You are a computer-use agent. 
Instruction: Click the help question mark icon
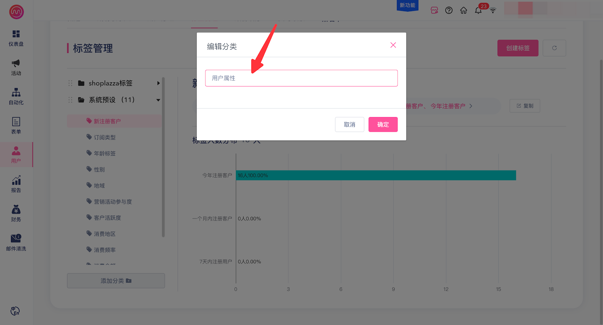point(449,10)
